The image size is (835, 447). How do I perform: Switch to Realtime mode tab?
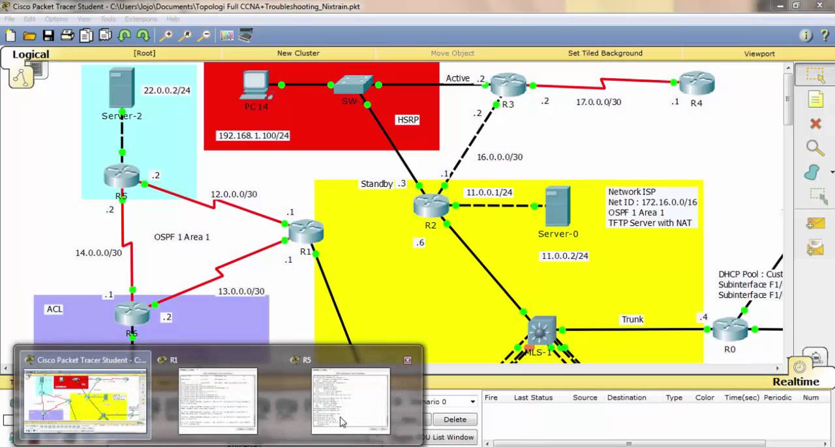click(x=796, y=382)
